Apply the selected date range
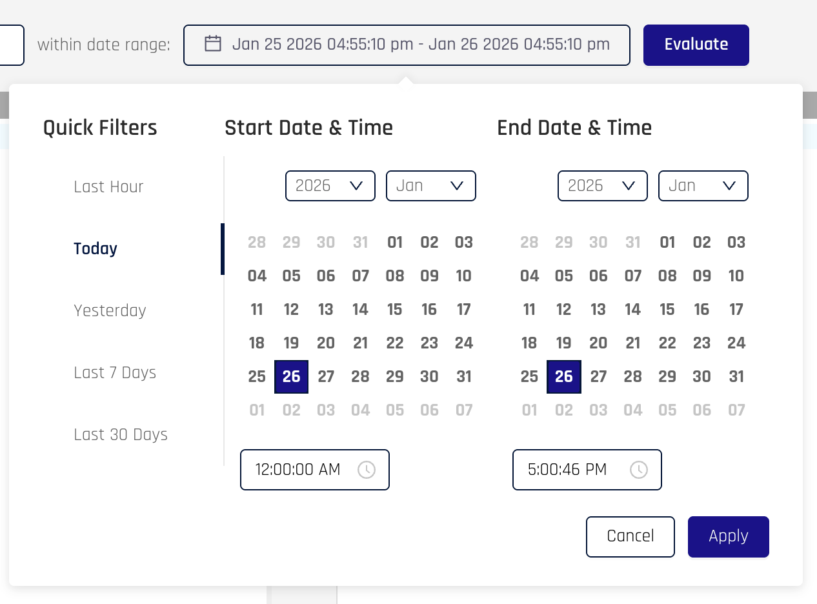This screenshot has height=604, width=817. point(728,536)
